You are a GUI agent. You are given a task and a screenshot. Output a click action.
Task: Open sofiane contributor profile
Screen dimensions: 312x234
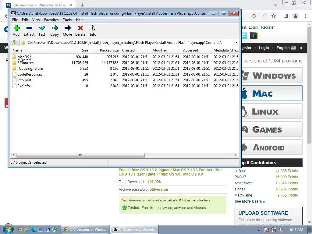(x=240, y=171)
